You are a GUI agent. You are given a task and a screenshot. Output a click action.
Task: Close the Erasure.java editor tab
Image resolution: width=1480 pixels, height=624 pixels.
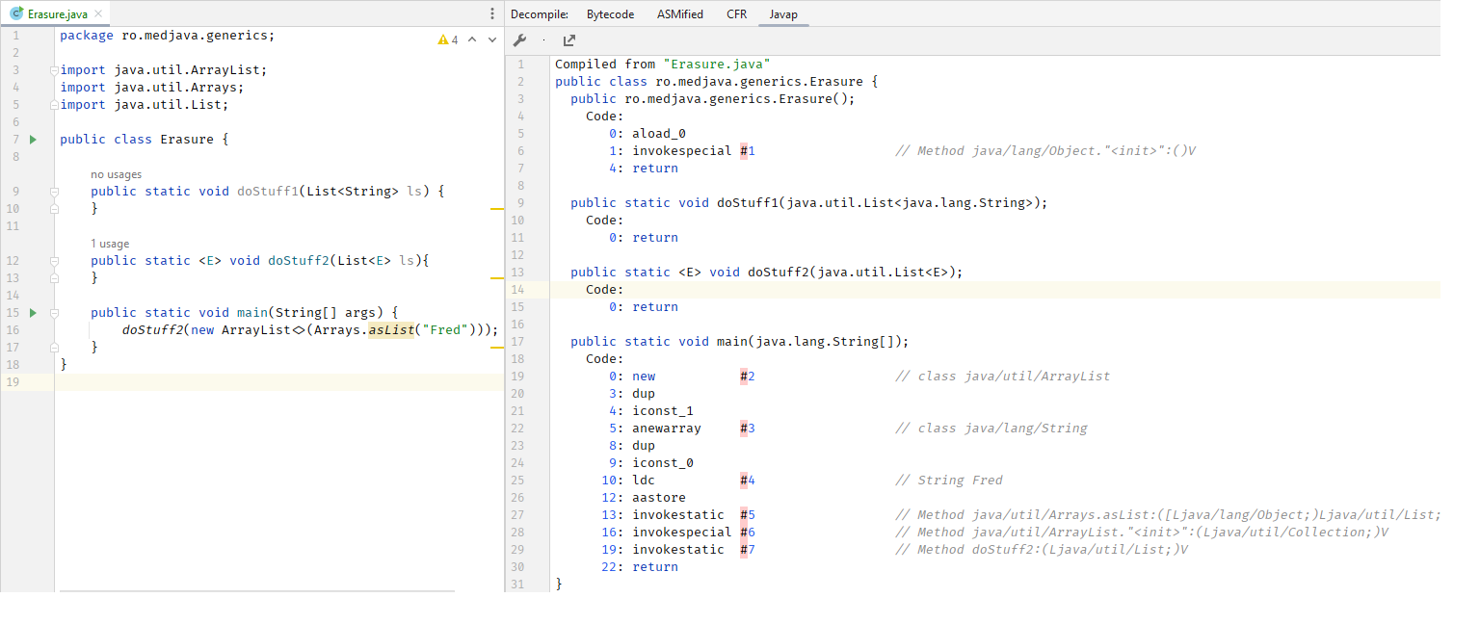tap(98, 14)
